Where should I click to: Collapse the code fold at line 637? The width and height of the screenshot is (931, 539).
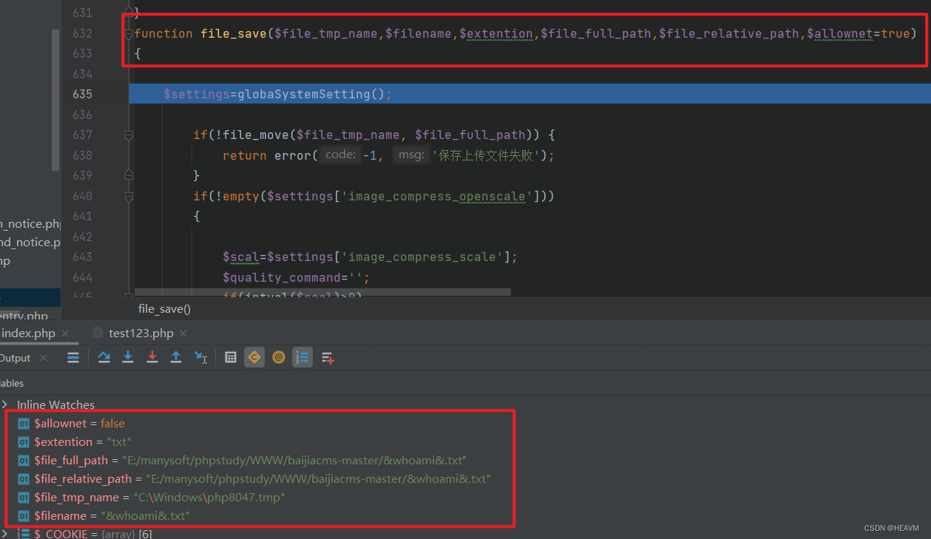point(129,135)
